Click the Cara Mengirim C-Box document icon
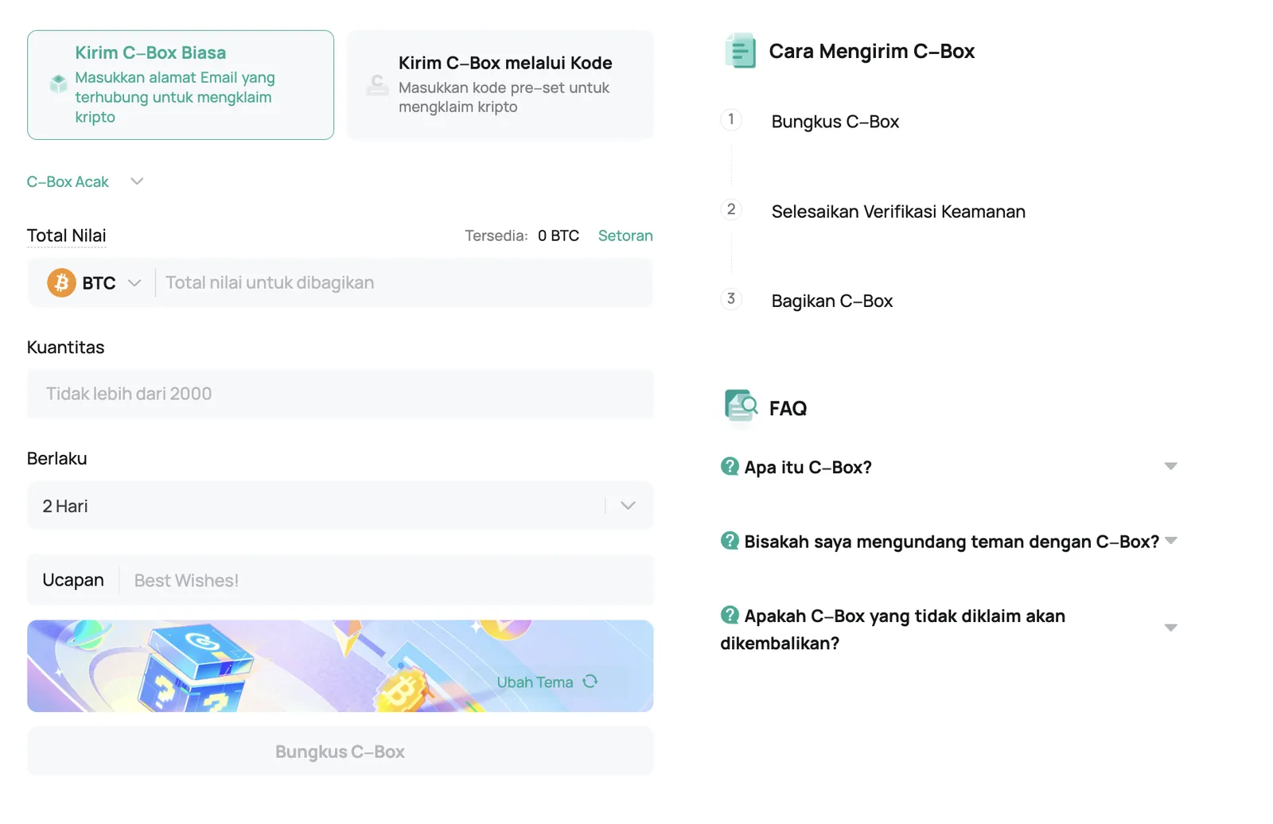 tap(740, 51)
